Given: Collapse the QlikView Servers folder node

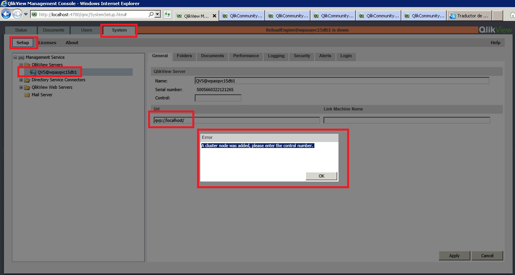Looking at the screenshot, I should click(x=21, y=65).
